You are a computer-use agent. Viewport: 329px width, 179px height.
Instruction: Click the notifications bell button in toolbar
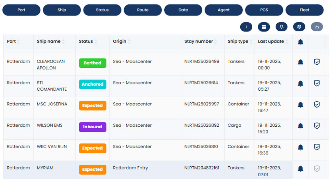click(281, 27)
